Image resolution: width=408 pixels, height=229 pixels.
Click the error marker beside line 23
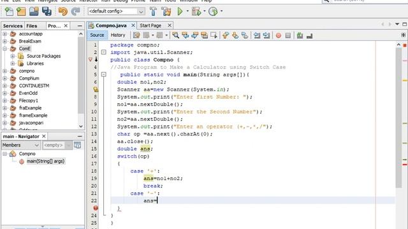[96, 208]
